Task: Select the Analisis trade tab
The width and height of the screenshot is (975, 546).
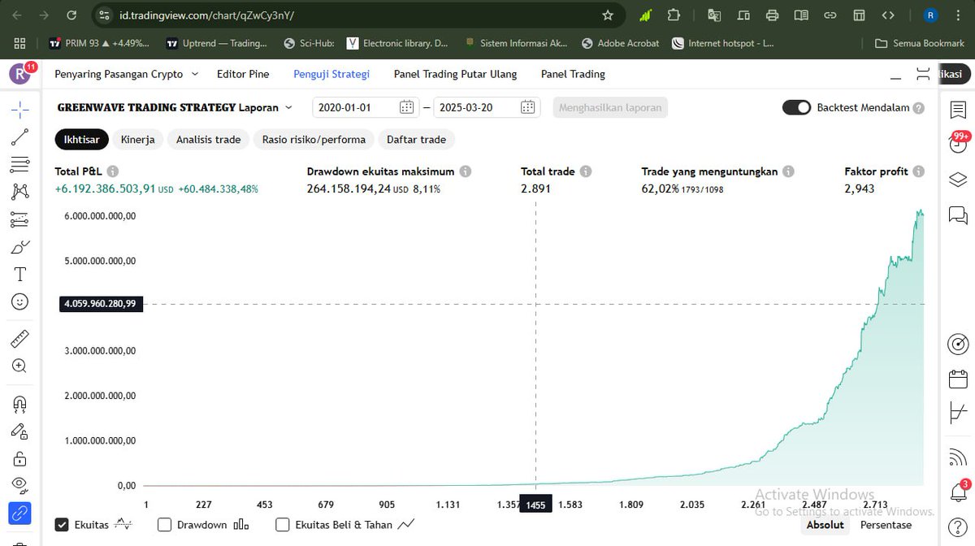Action: (x=209, y=140)
